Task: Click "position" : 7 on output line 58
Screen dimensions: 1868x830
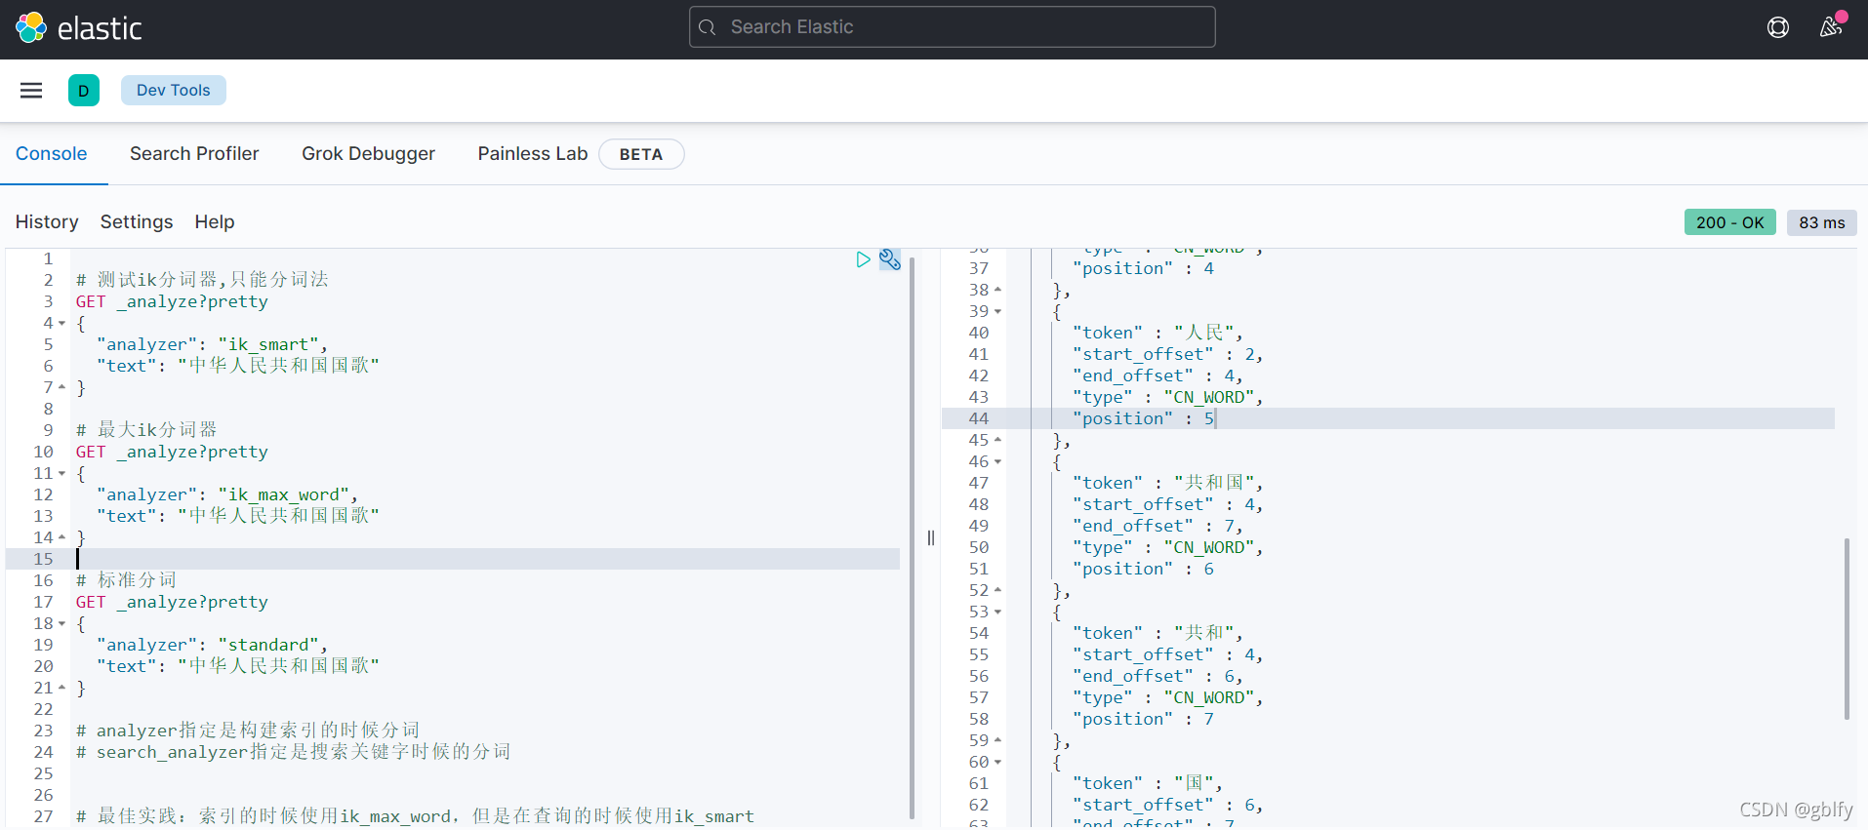Action: 1143,719
